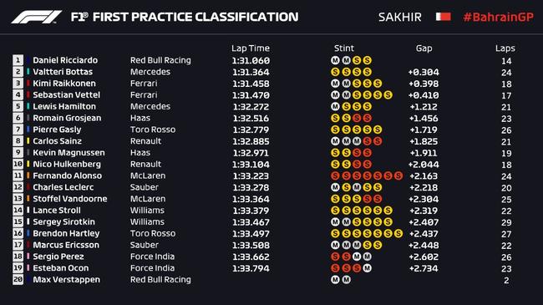Click the last red tyre icon in Alonso's stint

pos(398,175)
